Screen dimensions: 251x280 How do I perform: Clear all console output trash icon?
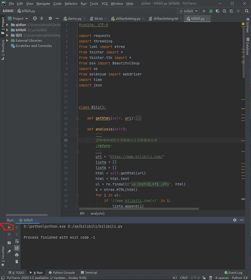coord(17,262)
